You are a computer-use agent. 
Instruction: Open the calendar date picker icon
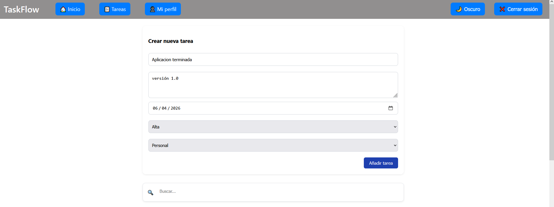(x=391, y=108)
